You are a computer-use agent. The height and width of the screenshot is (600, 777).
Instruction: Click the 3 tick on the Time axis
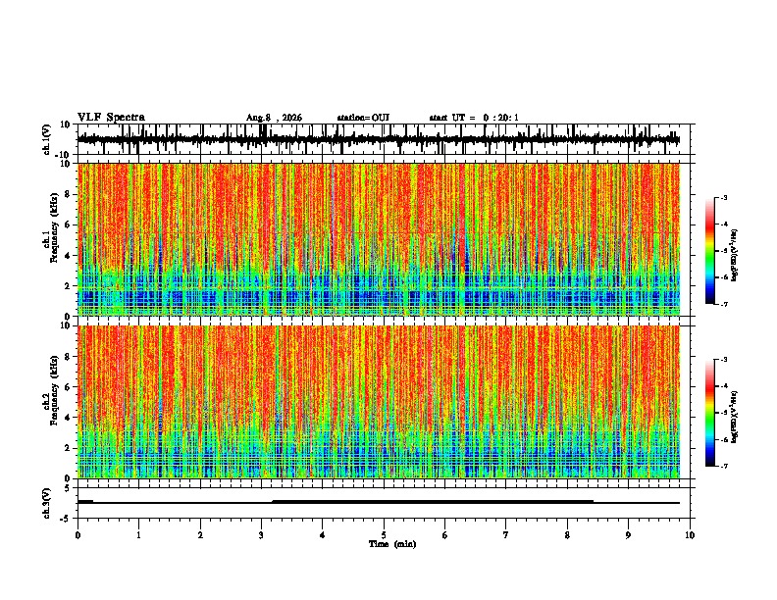tap(261, 535)
